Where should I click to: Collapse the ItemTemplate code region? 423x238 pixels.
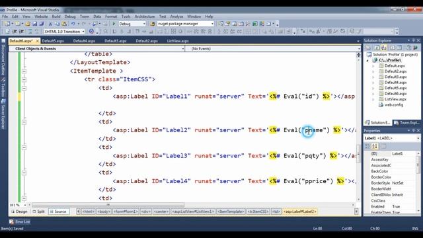tap(24, 71)
